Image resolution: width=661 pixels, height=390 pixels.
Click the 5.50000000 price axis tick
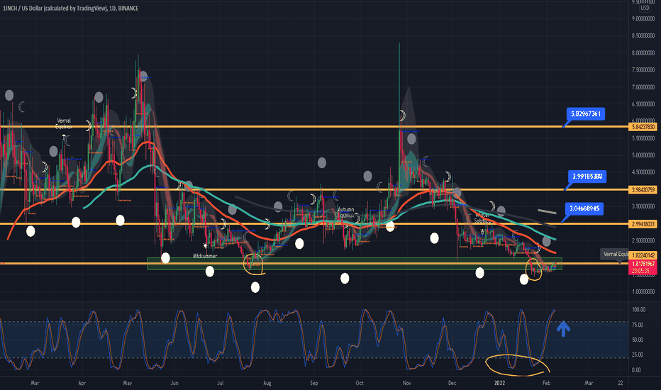pyautogui.click(x=643, y=138)
